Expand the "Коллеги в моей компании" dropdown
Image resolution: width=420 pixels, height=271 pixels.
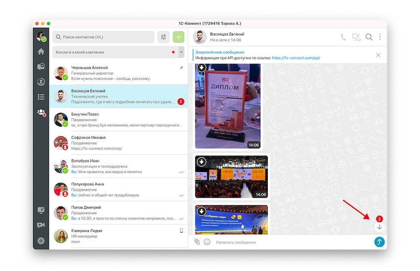click(x=181, y=52)
